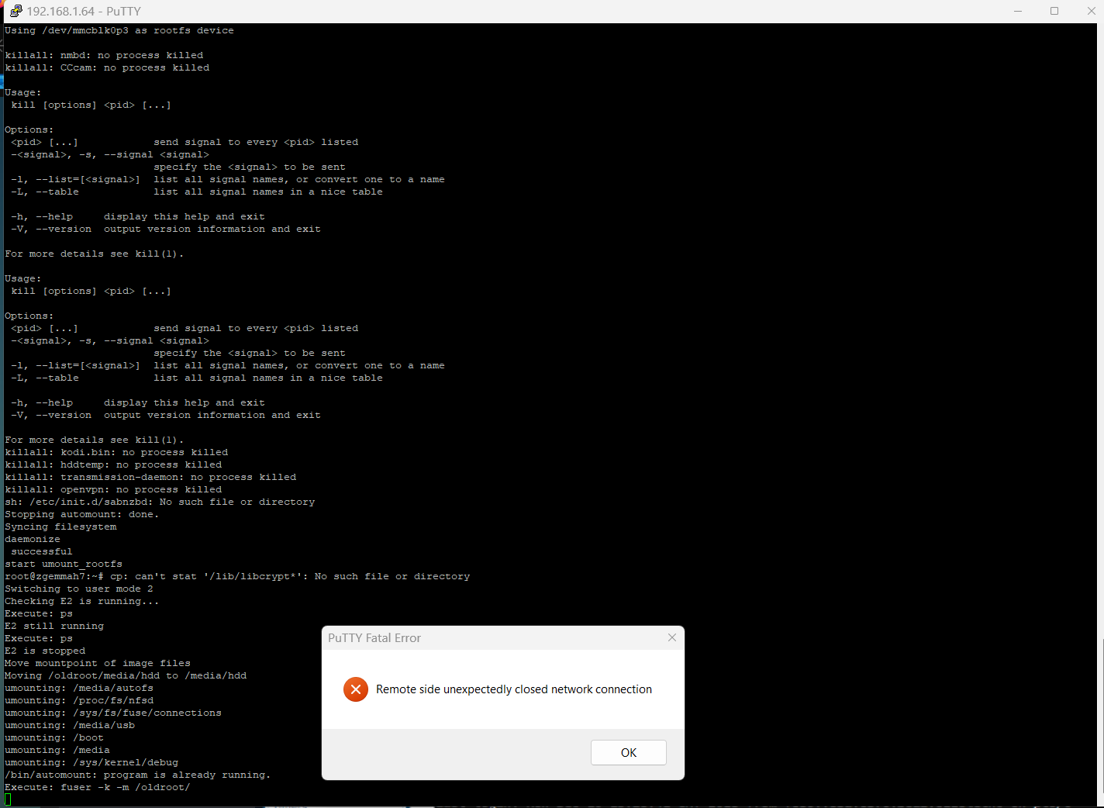Click the "sh: /etc/init.d/sabnzbd" error line

pyautogui.click(x=160, y=502)
